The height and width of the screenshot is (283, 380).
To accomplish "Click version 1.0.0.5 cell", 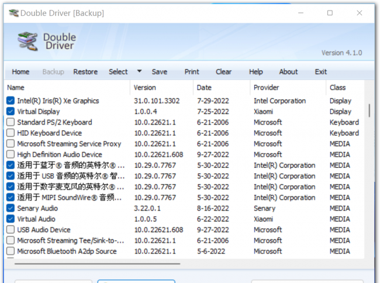I will pyautogui.click(x=146, y=219).
